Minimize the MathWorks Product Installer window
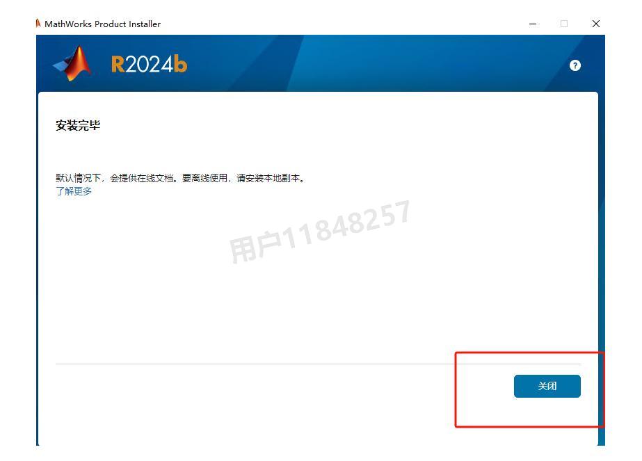Viewport: 642px width, 461px height. coord(533,24)
